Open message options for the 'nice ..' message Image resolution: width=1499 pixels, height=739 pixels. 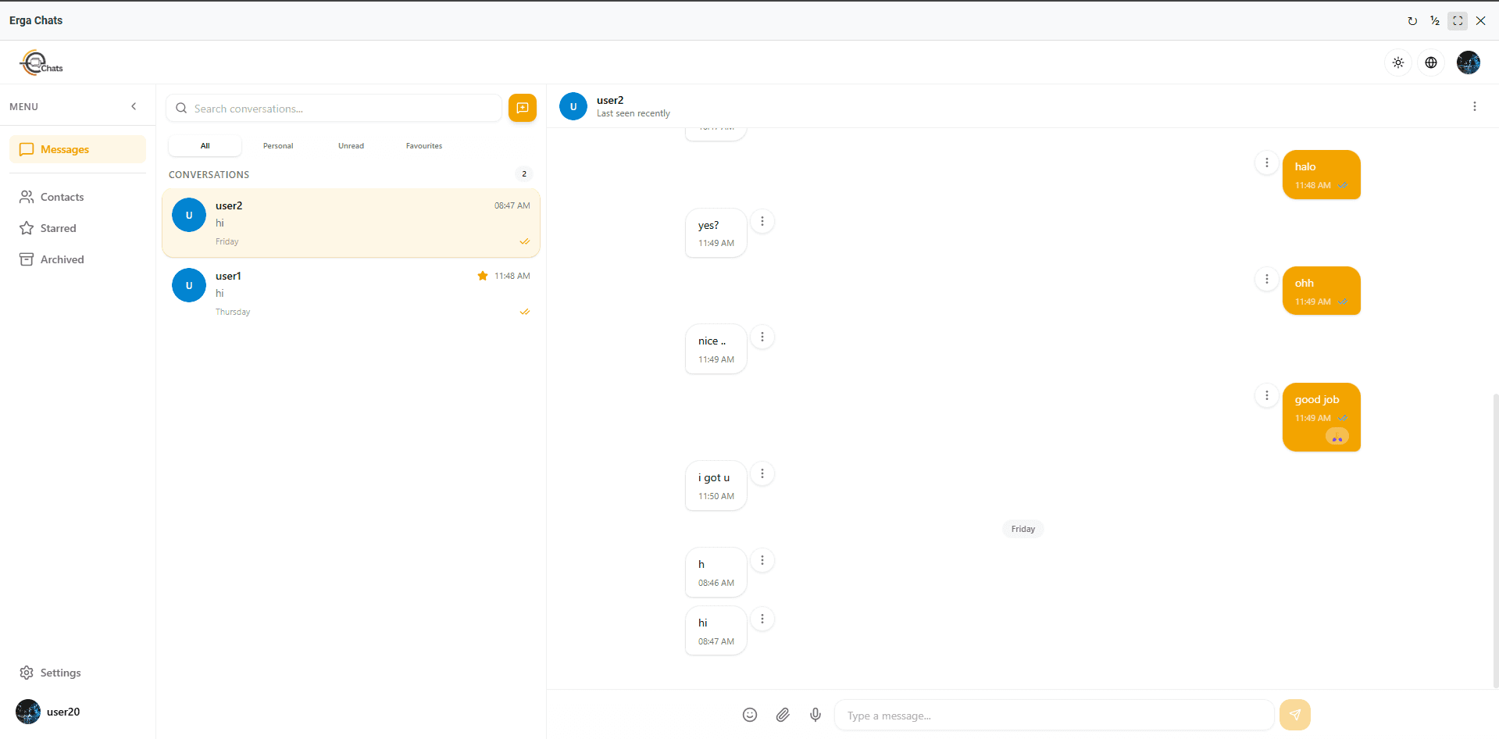click(762, 337)
